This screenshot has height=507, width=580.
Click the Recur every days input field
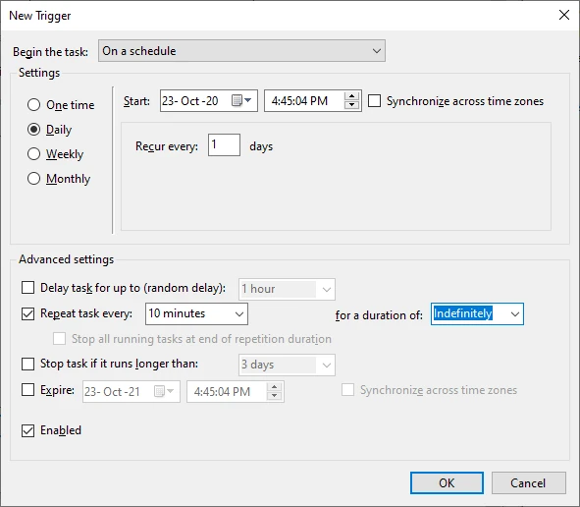pyautogui.click(x=224, y=144)
